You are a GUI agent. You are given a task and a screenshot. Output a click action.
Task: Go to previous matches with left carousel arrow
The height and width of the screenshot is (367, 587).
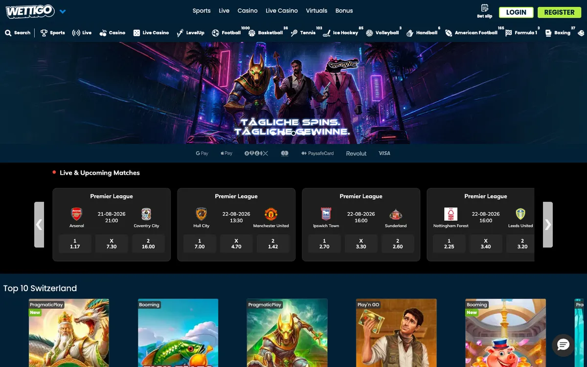pyautogui.click(x=39, y=225)
